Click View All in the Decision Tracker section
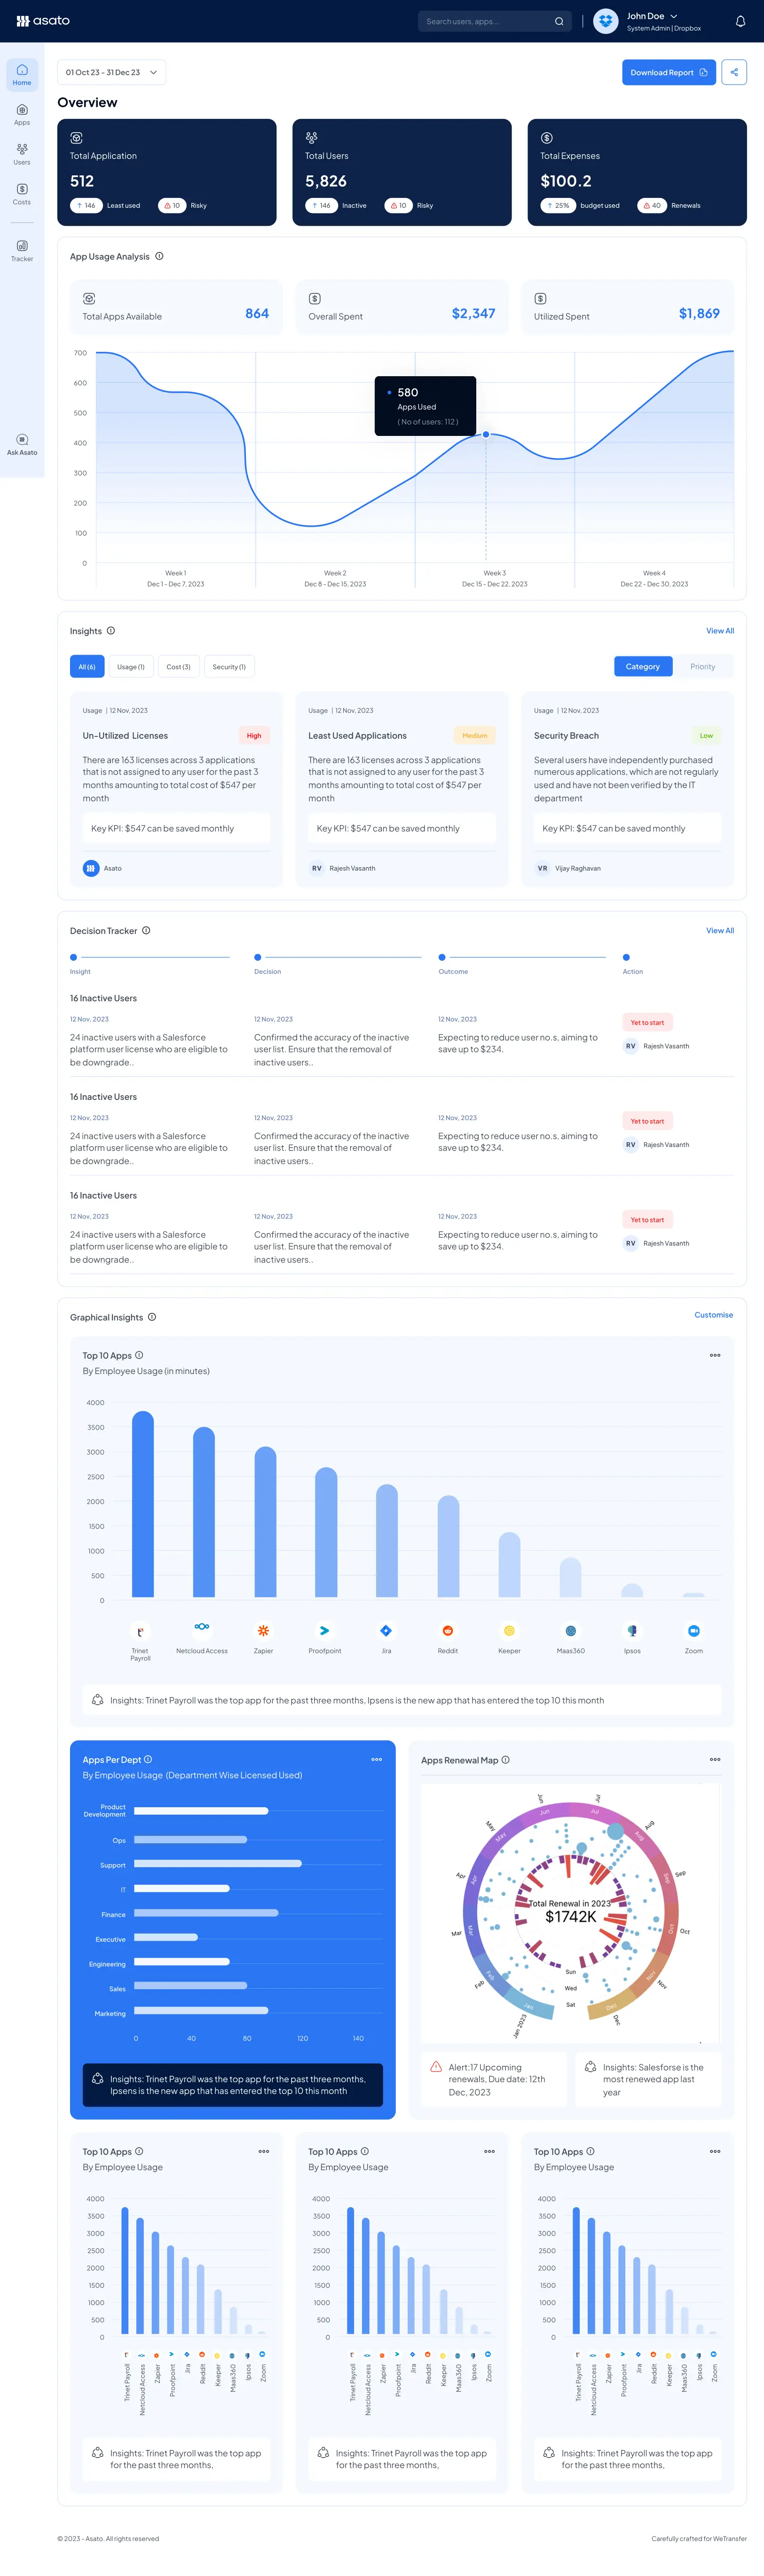Viewport: 764px width, 2576px height. coord(720,930)
